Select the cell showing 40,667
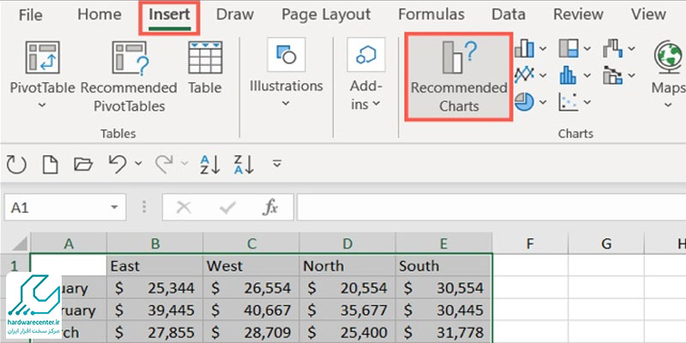This screenshot has height=343, width=686. coord(251,310)
